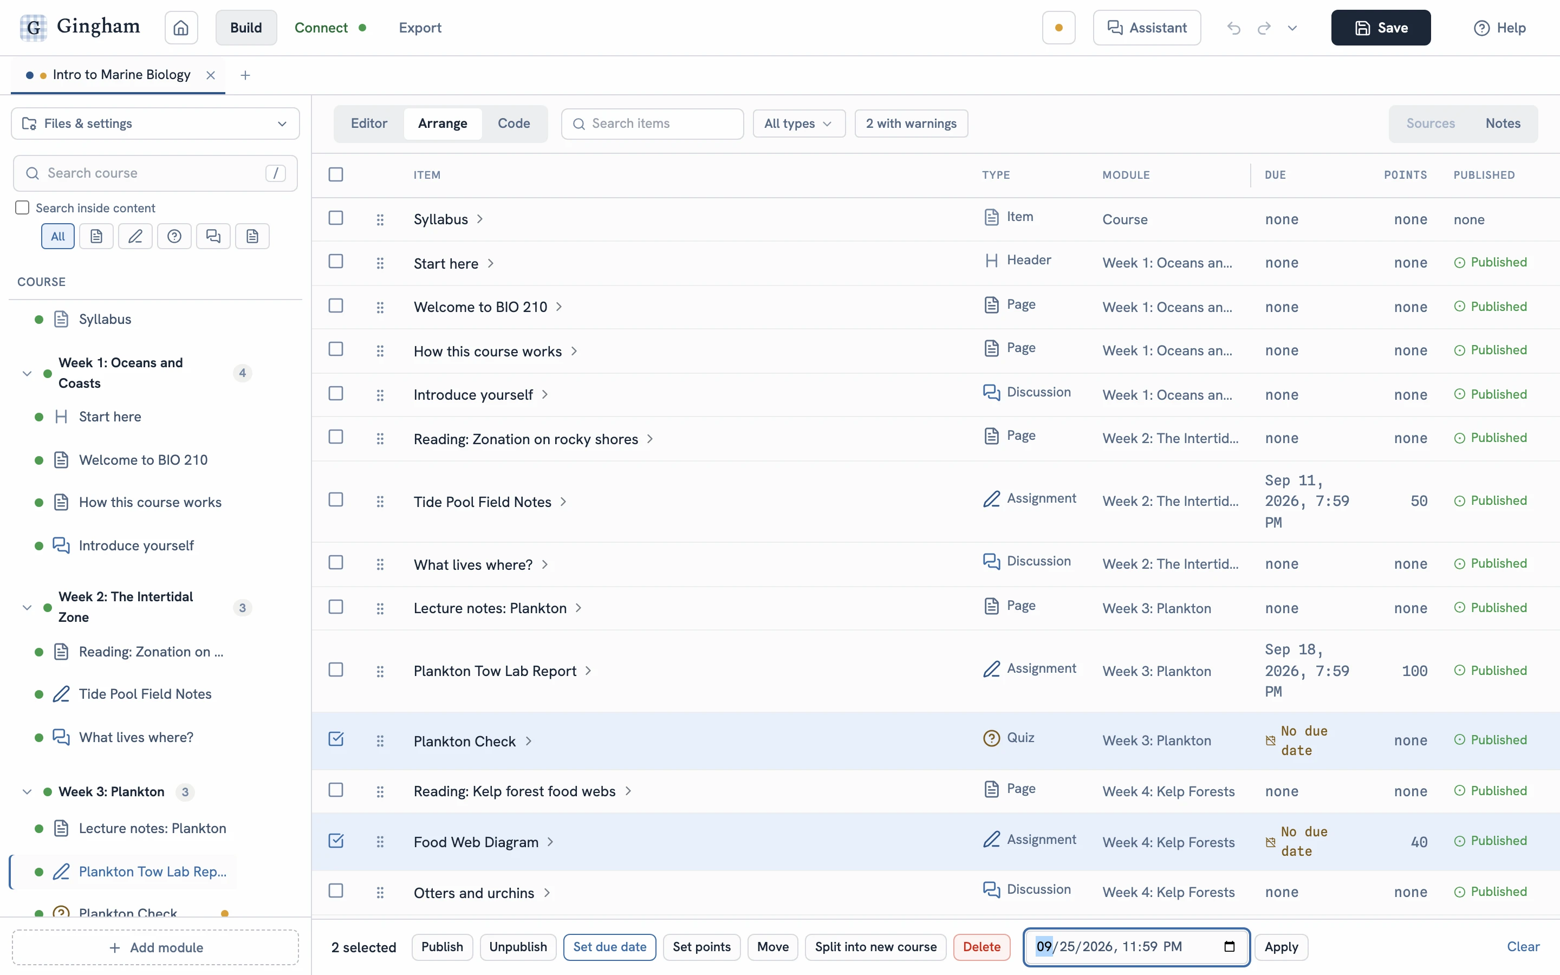
Task: Grab drag handle for Otters and urchins
Action: pyautogui.click(x=380, y=893)
